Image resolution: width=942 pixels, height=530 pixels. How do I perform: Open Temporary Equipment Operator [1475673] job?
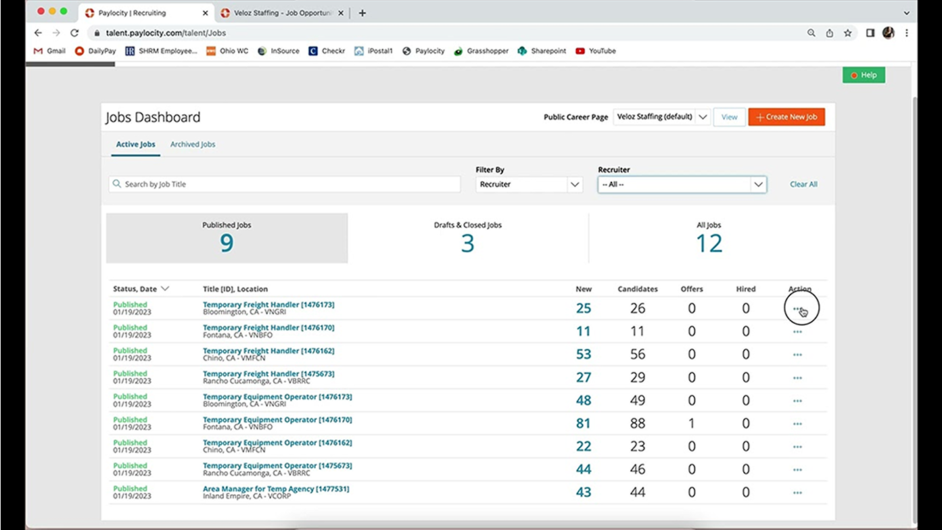tap(277, 466)
